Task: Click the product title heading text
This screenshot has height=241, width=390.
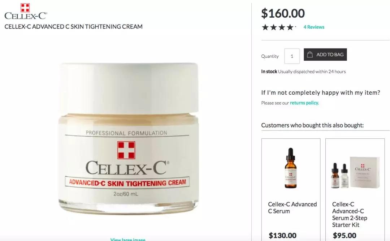Action: (x=73, y=27)
